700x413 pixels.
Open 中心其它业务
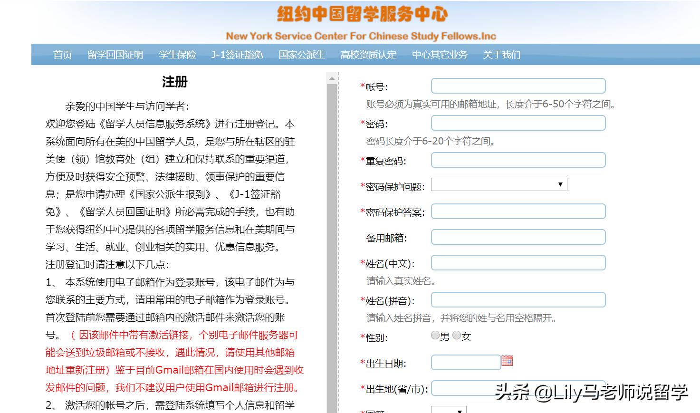click(440, 55)
